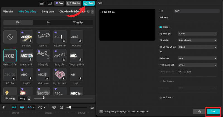The height and width of the screenshot is (117, 223).
Task: Click the zoom in magnifier in timeline
Action: click(x=92, y=107)
